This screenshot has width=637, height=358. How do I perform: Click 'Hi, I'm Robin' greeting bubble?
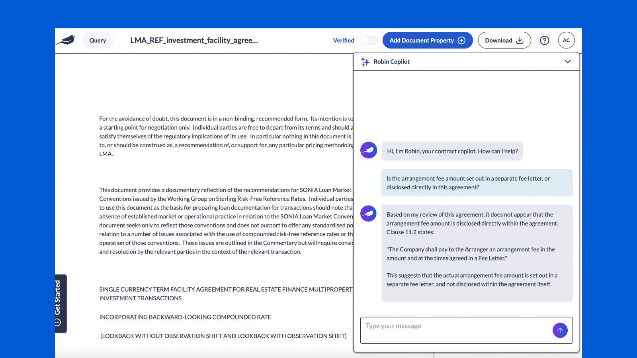pos(452,151)
